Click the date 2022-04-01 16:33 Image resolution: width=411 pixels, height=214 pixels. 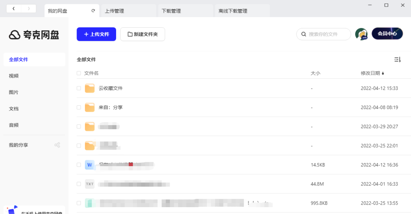[379, 184]
